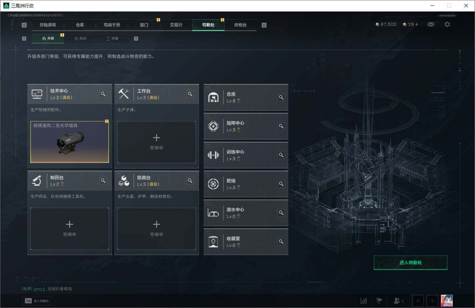Click the 收藏室 name label
Viewport: 475px width, 308px height.
click(x=233, y=239)
